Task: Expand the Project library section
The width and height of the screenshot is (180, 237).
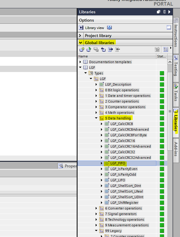Action: pyautogui.click(x=80, y=36)
